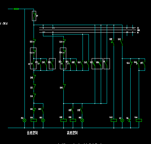Screen dimensions: 151x144
Task: Select the '-9KW' text at left edge
Action: [5, 23]
